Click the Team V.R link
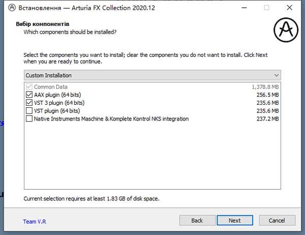 35,221
